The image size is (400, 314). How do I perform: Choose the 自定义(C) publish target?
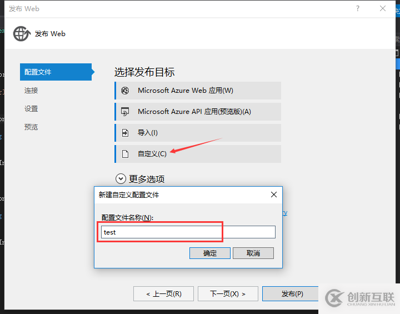(198, 154)
